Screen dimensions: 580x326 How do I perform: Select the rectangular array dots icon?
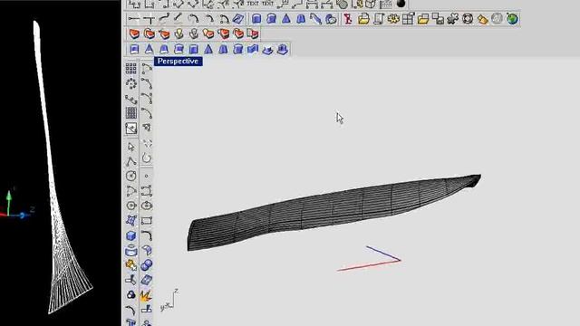pos(130,69)
